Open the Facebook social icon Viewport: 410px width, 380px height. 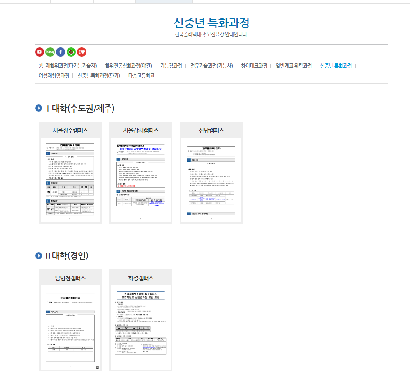[61, 52]
